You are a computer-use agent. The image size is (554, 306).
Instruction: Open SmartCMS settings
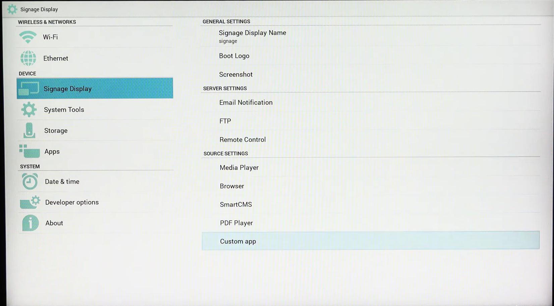(x=371, y=204)
